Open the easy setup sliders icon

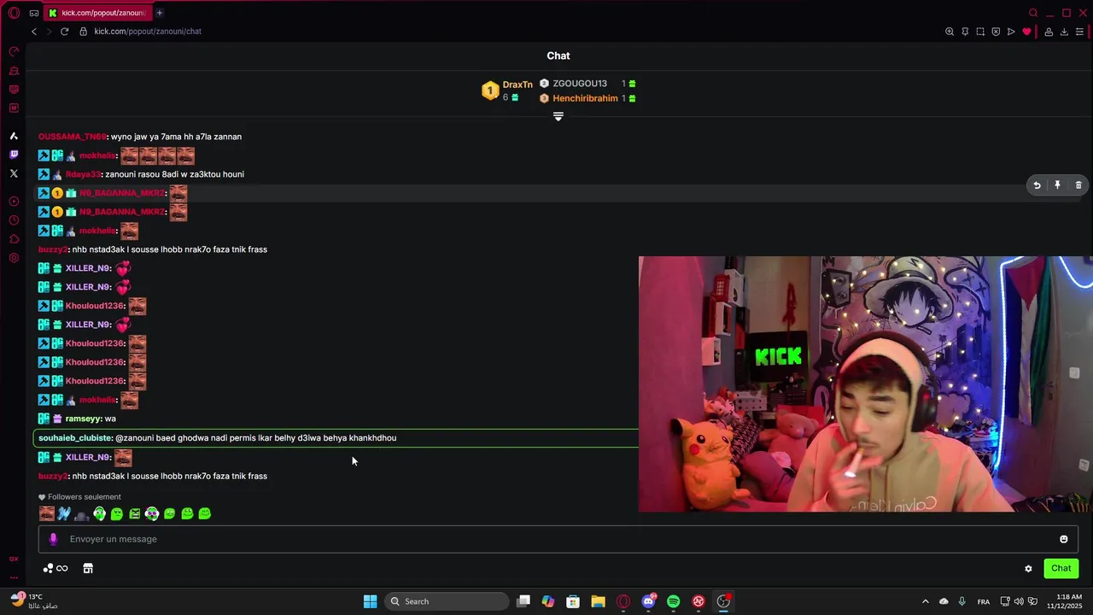tap(1080, 32)
